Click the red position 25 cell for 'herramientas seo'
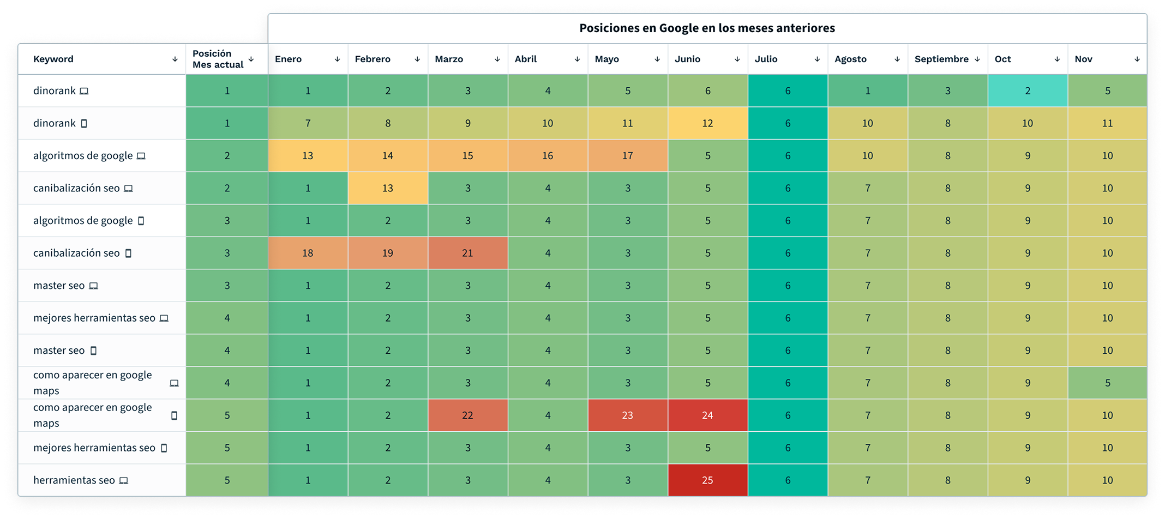The image size is (1165, 519). click(707, 480)
